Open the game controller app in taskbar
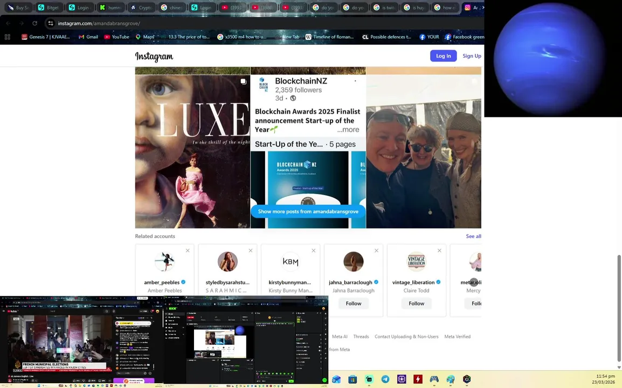The height and width of the screenshot is (388, 622). [434, 379]
